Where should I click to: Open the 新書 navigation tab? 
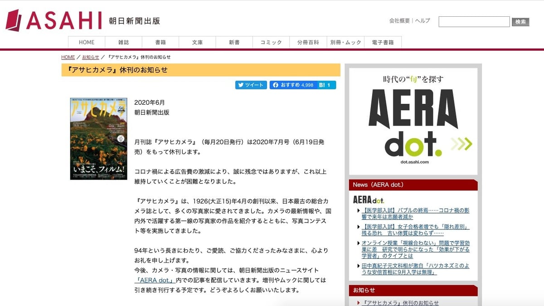pyautogui.click(x=234, y=42)
